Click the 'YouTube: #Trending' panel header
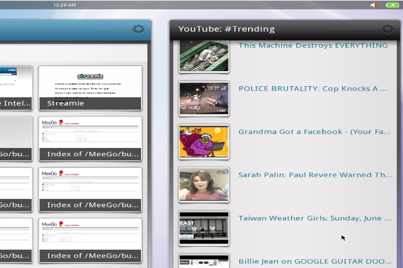This screenshot has height=268, width=403. [x=227, y=29]
